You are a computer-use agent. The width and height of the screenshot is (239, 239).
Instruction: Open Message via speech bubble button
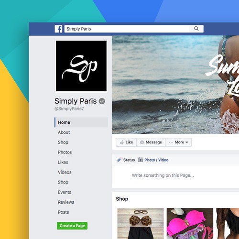(151, 142)
